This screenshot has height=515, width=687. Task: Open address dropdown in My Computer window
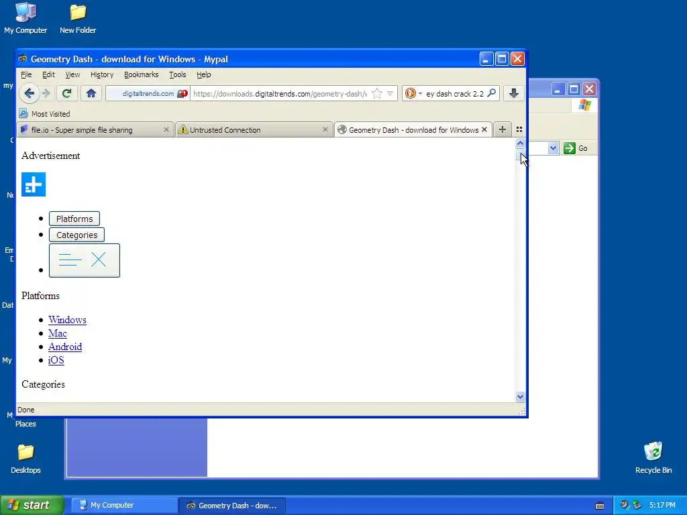(x=553, y=148)
